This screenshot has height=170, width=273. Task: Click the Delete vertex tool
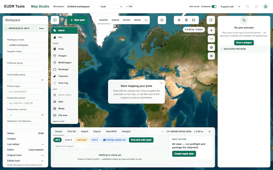pos(64,95)
